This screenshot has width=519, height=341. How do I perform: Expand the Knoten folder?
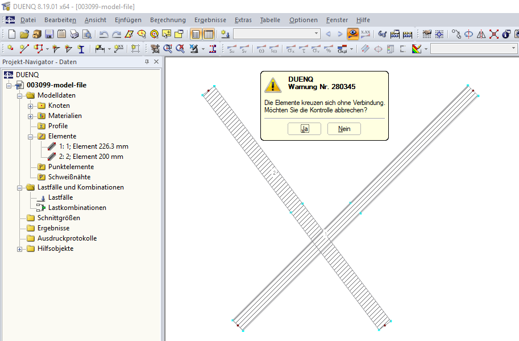30,106
